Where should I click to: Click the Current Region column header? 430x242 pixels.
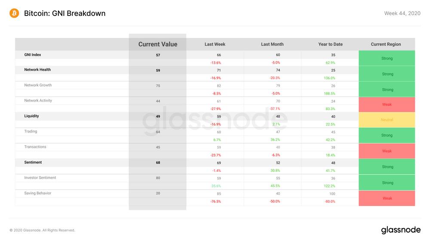tap(386, 44)
